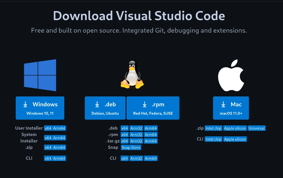Get the Linux CLI Arm64 build
The image size is (283, 178).
(x=151, y=158)
